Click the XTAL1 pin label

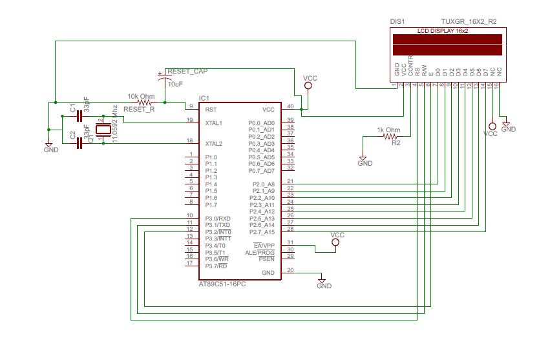tap(214, 123)
